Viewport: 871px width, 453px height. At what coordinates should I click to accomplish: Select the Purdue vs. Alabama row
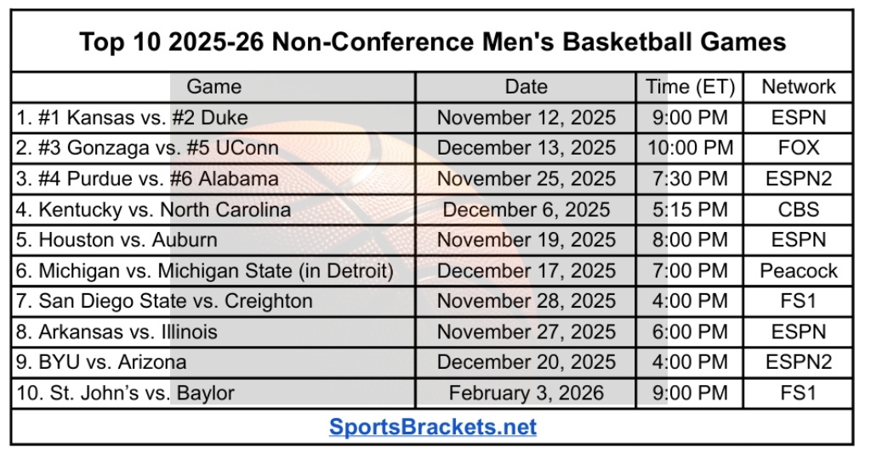point(147,178)
